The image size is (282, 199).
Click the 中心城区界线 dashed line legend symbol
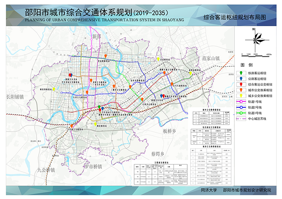coord(241,119)
